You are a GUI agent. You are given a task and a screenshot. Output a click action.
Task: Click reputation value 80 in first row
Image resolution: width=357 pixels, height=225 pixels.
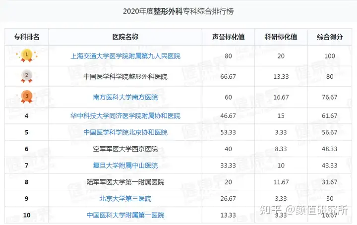click(229, 56)
